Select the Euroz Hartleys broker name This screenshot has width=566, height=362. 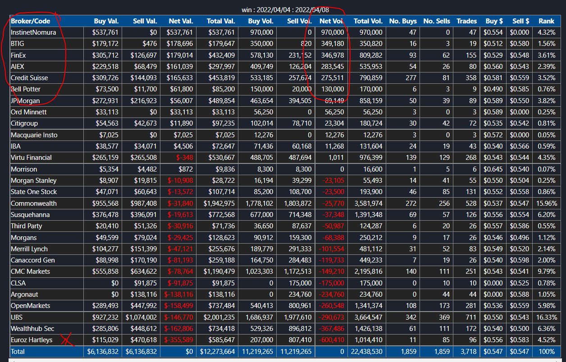click(x=32, y=339)
